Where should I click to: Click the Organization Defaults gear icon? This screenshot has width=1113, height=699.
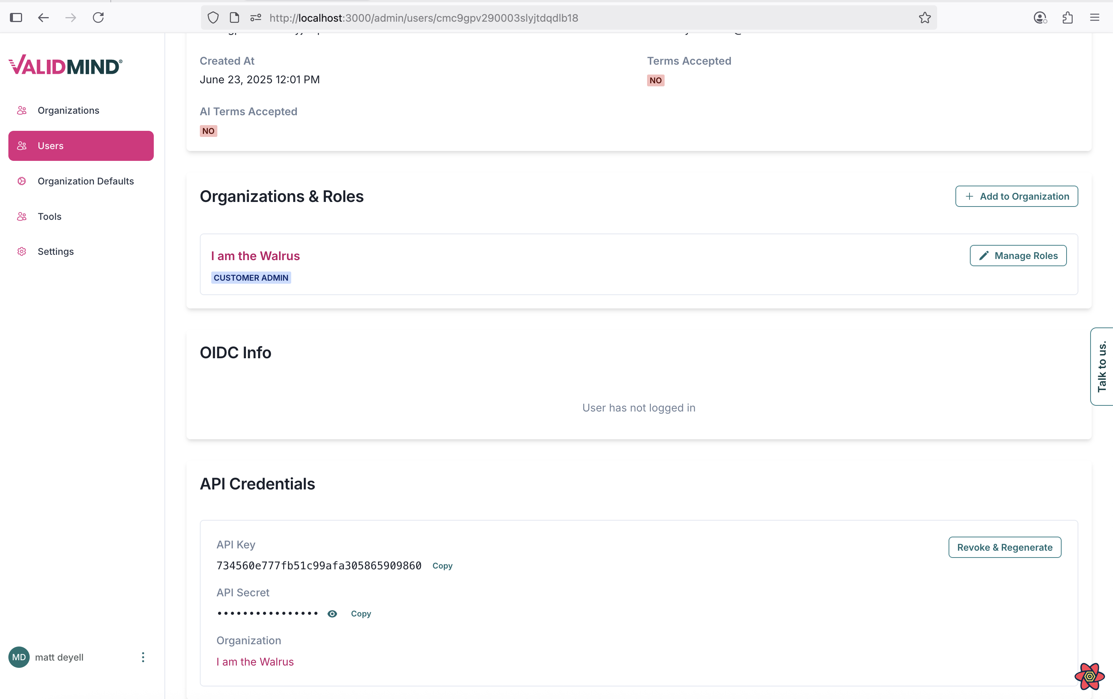coord(22,181)
